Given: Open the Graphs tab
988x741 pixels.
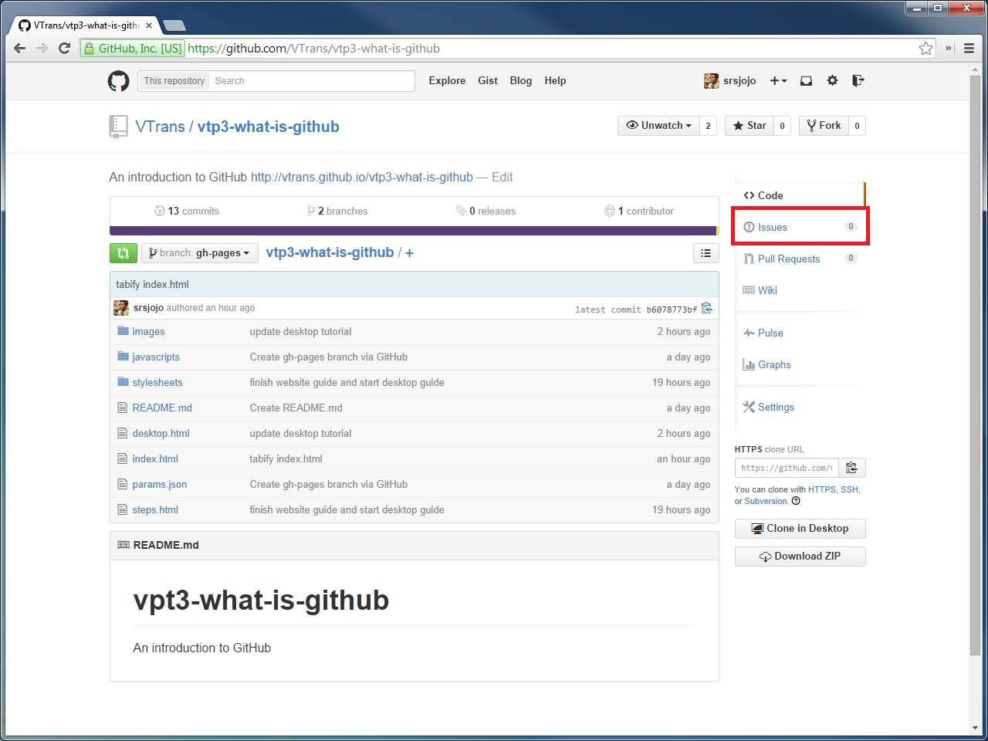Looking at the screenshot, I should pyautogui.click(x=800, y=364).
